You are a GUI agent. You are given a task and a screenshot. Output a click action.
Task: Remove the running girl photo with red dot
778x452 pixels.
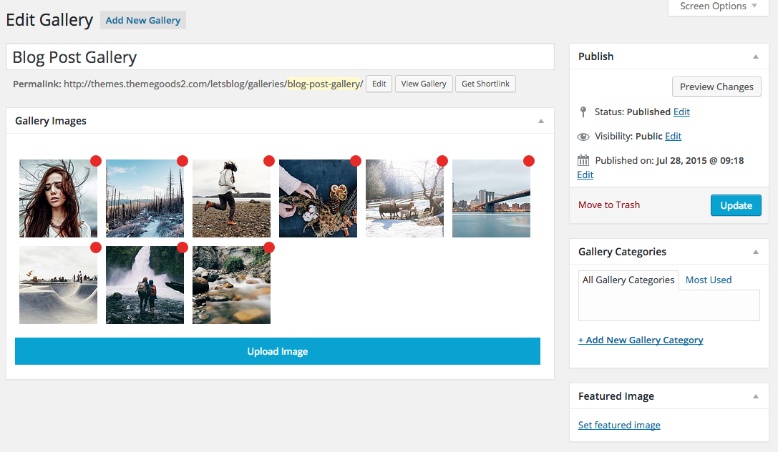[x=269, y=161]
